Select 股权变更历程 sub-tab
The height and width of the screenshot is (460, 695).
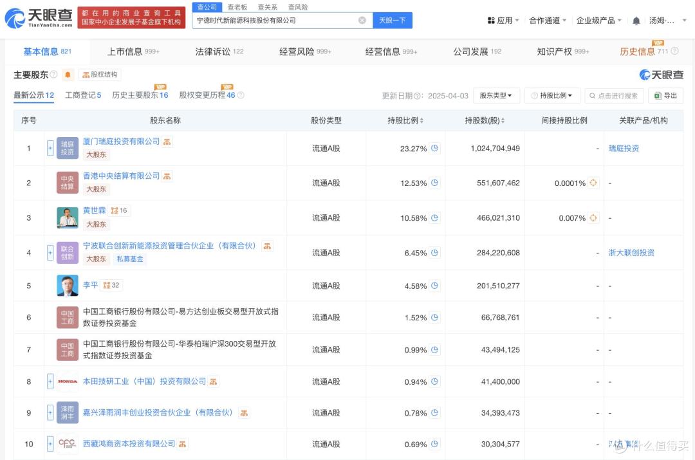tap(207, 95)
